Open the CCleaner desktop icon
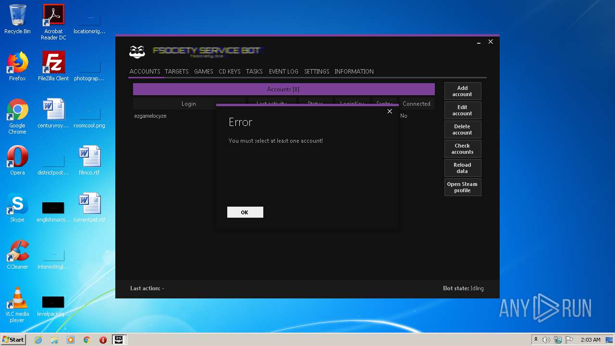Screen dimensions: 615x346 [x=17, y=255]
